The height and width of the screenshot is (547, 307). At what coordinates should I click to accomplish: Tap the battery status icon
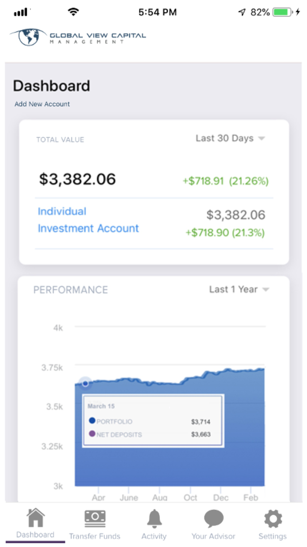click(x=282, y=12)
